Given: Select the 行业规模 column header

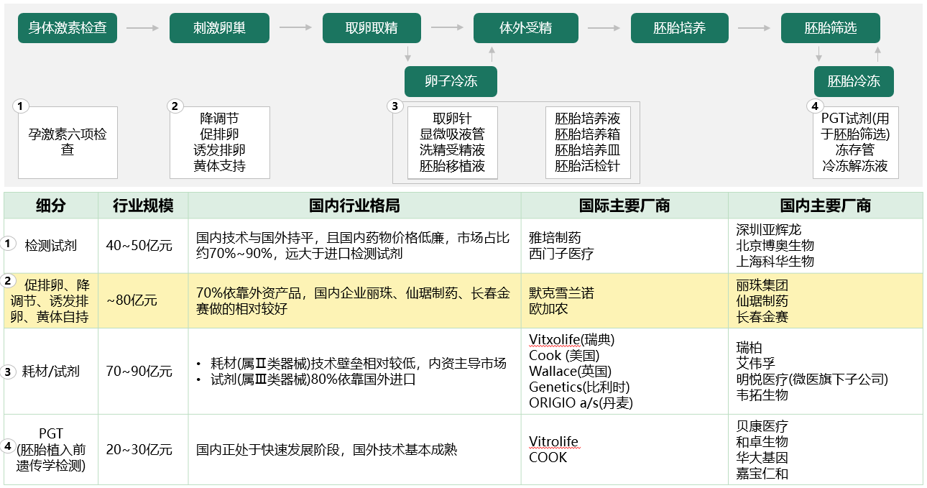Looking at the screenshot, I should (x=143, y=206).
